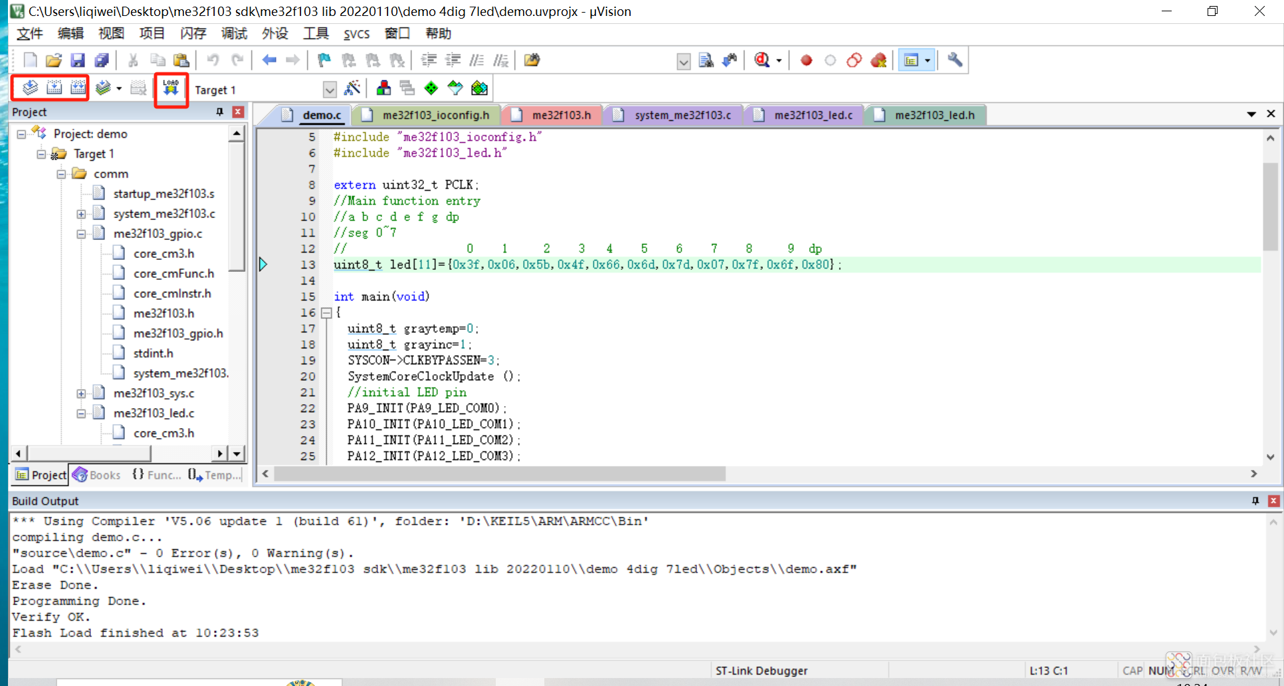Switch to the system_me32f103.c editor tab
Viewport: 1284px width, 686px height.
pos(673,115)
